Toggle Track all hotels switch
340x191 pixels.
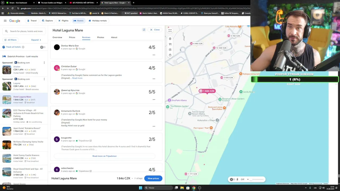[42, 47]
